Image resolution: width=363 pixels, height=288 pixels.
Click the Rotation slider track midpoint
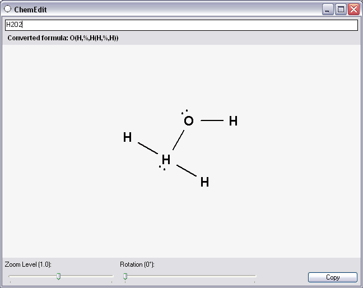click(190, 276)
